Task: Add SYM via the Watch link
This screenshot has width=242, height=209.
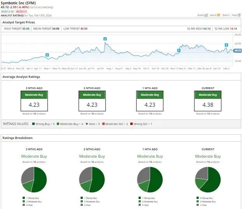Action: pos(226,15)
